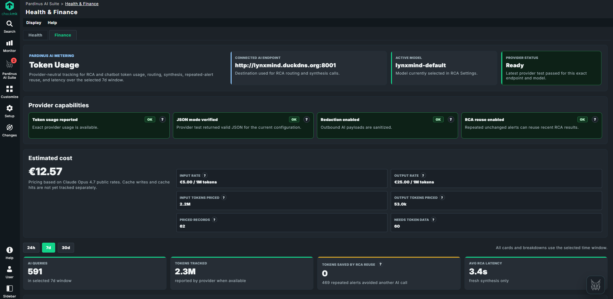Image resolution: width=613 pixels, height=299 pixels.
Task: Open the Setup gear icon
Action: 10,108
